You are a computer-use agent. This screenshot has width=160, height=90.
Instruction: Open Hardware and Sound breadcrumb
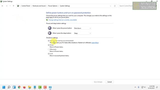[39, 6]
